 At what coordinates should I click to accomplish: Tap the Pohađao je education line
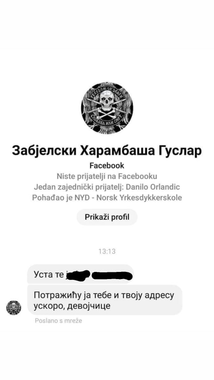[107, 198]
